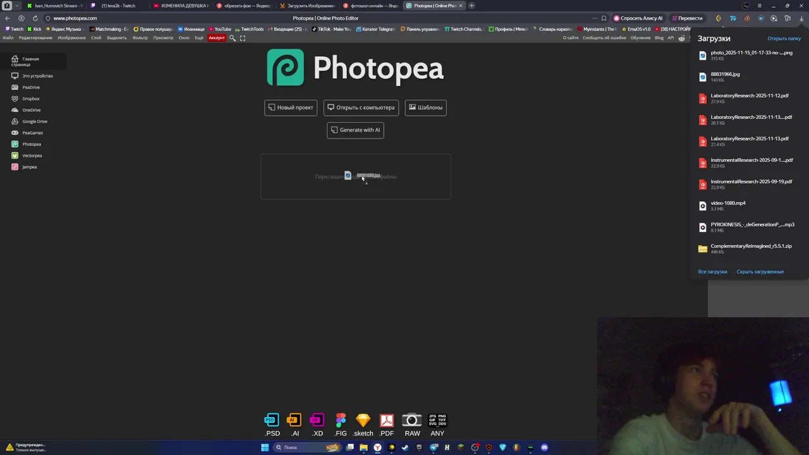Click the Photopea search magnifier icon

[x=232, y=38]
